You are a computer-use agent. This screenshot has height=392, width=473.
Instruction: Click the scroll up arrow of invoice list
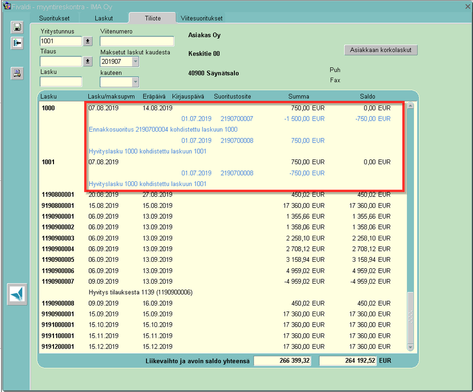coord(411,106)
